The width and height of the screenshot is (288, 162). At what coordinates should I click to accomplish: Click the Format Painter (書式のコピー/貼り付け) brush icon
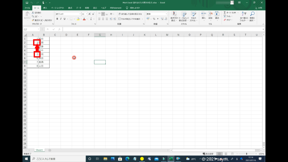coord(33,20)
